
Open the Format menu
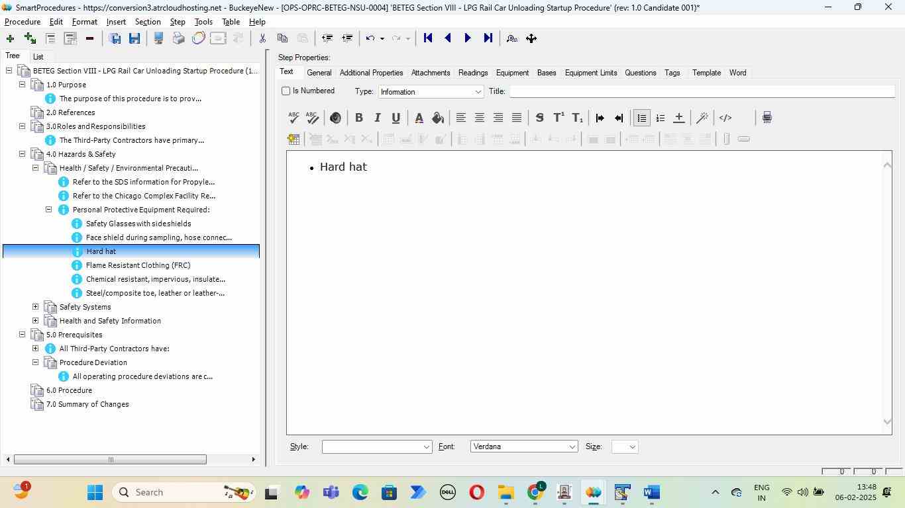[85, 22]
